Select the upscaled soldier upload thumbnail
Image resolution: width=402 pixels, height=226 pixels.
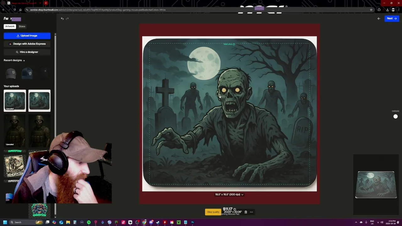15,130
